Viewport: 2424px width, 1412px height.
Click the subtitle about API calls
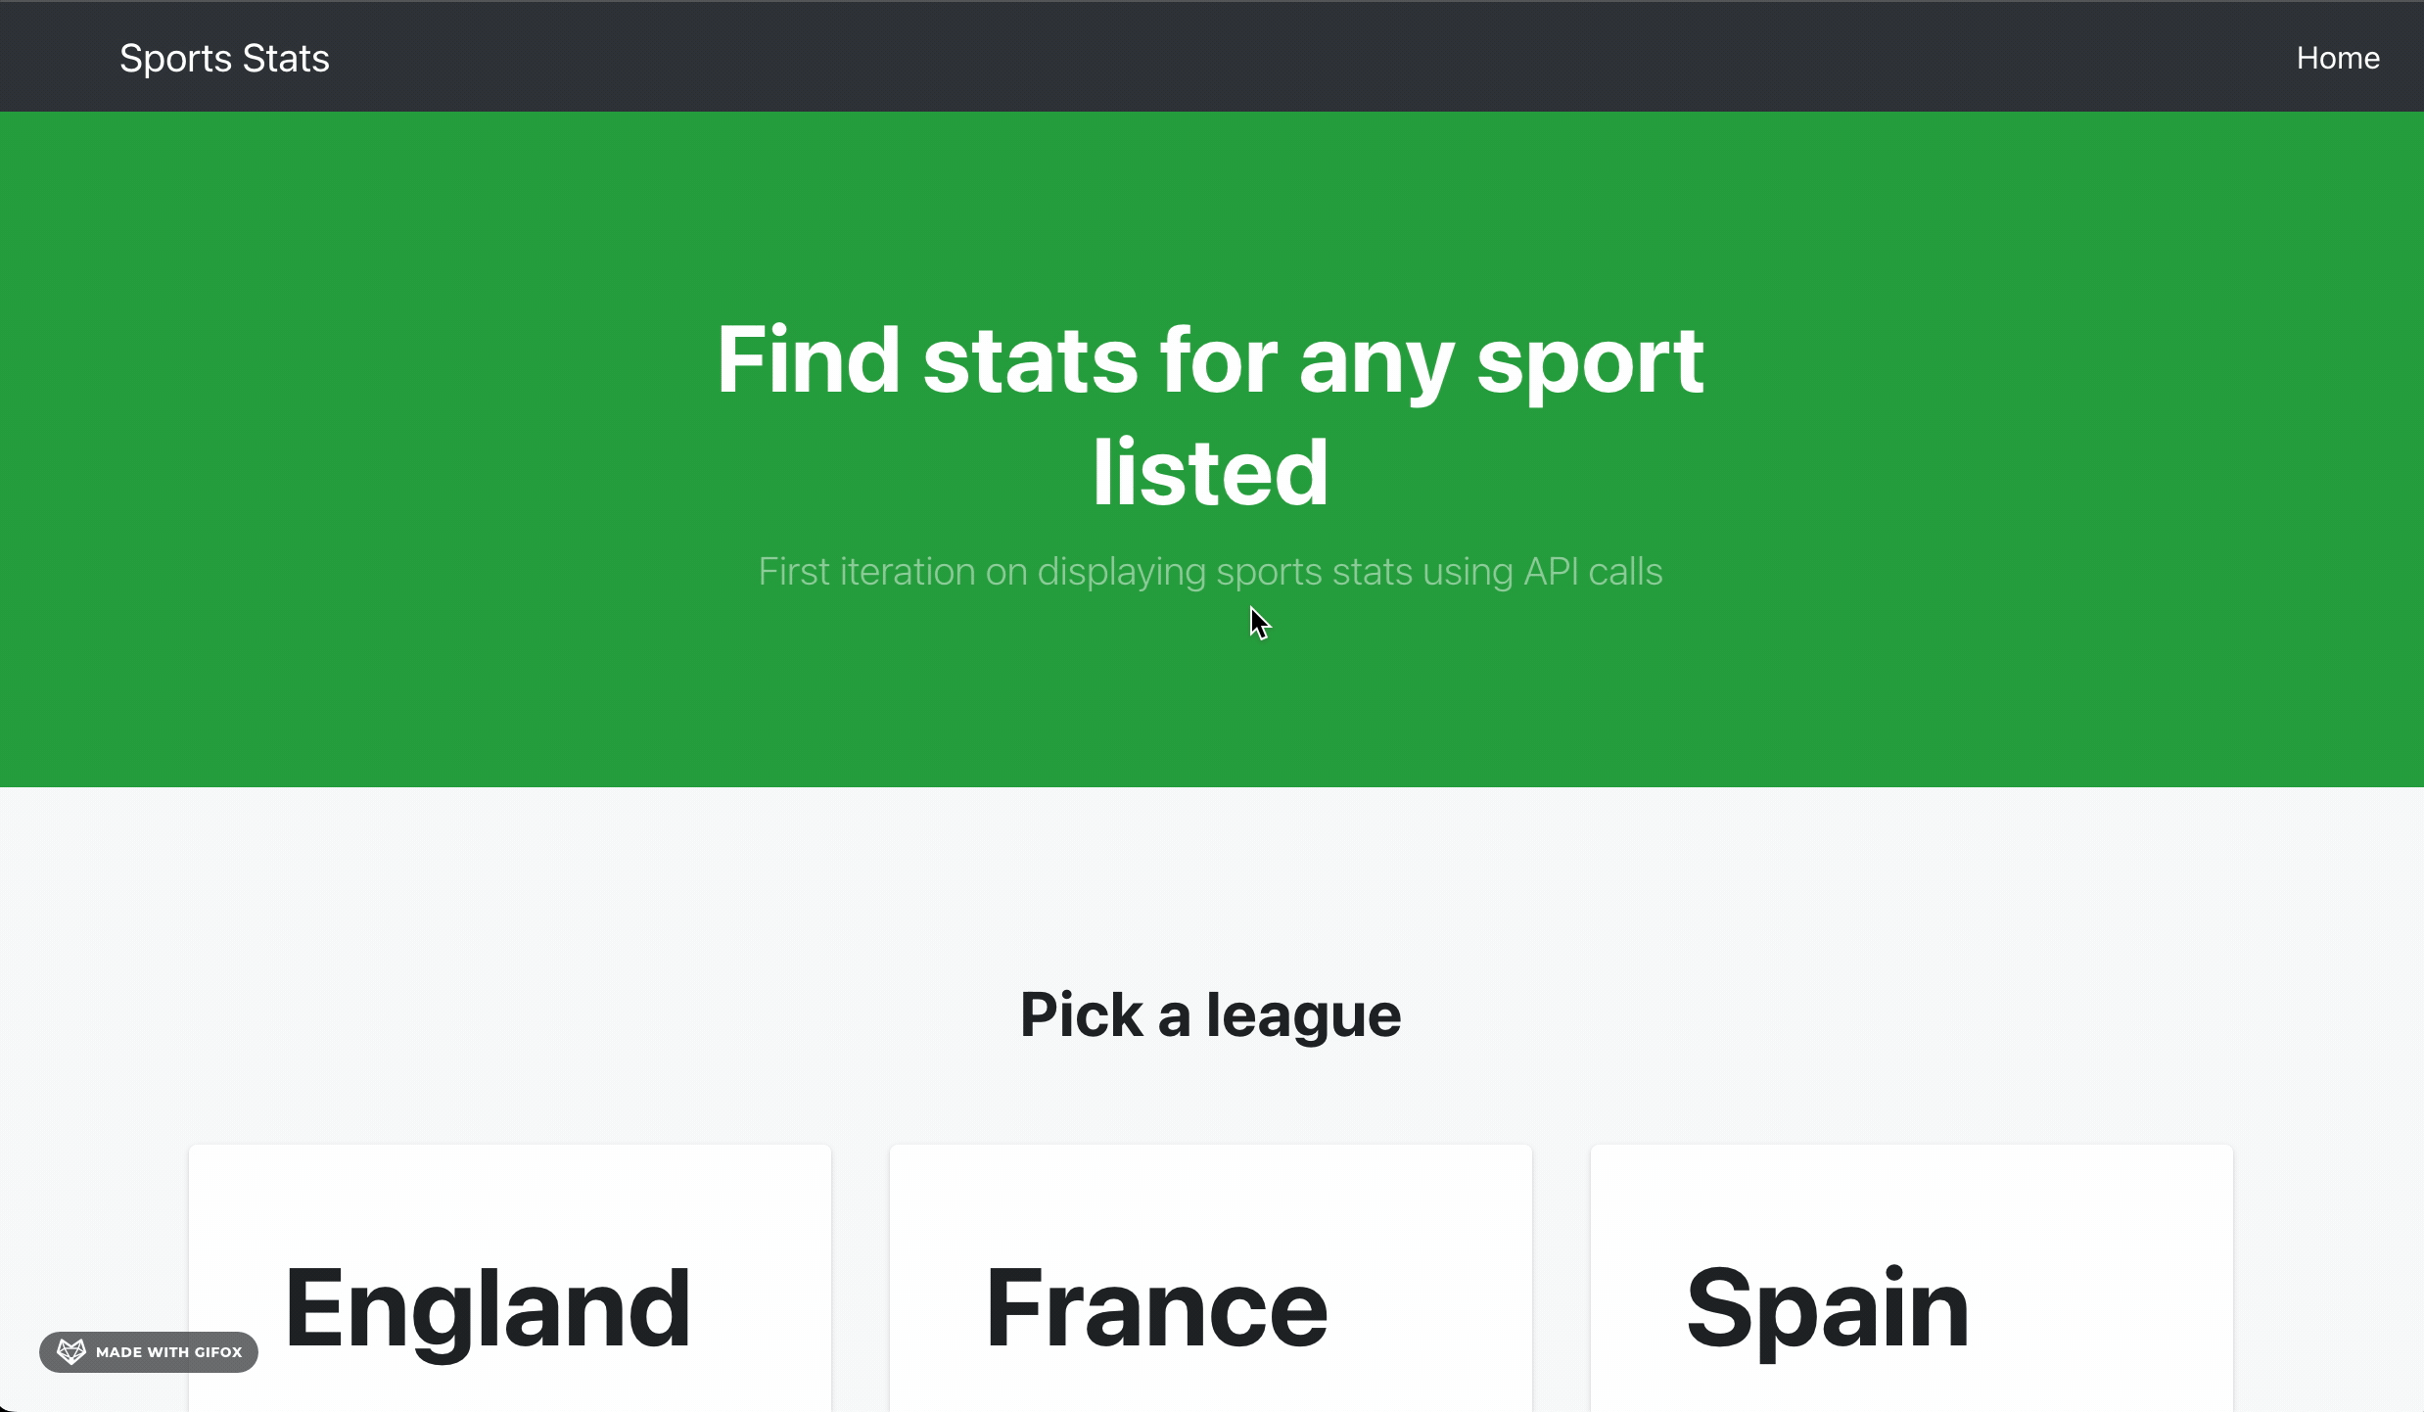[1210, 572]
